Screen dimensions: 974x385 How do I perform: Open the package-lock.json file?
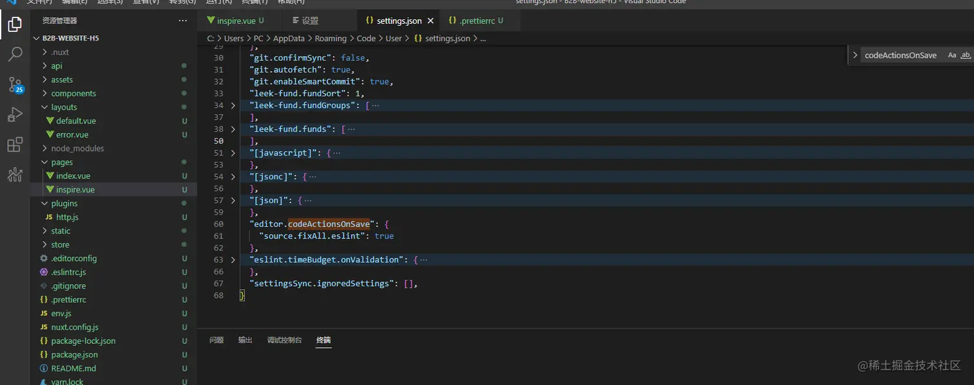click(113, 341)
